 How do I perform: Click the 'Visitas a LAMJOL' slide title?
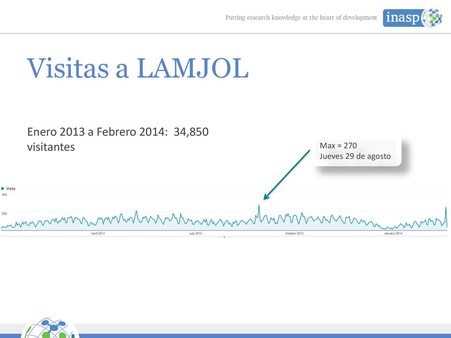137,68
